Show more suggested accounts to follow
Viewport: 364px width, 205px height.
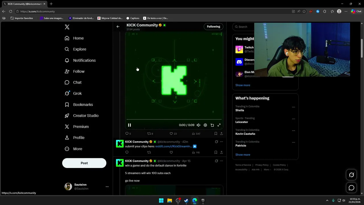click(x=243, y=85)
